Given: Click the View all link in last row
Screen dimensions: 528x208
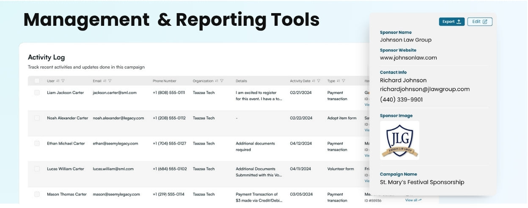Looking at the screenshot, I should pyautogui.click(x=413, y=200).
